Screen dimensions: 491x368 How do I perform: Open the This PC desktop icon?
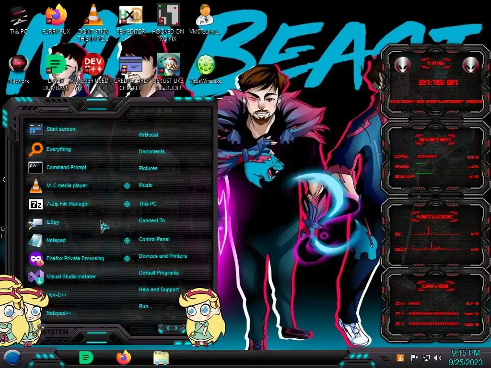[x=19, y=20]
